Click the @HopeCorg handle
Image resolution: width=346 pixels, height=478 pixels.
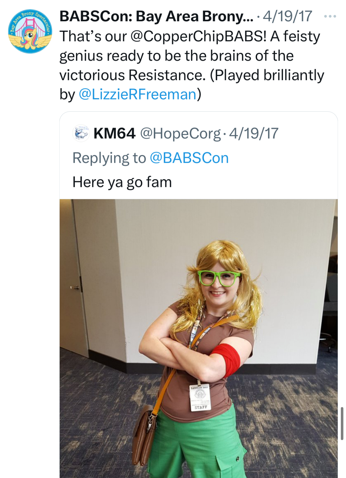tap(180, 133)
